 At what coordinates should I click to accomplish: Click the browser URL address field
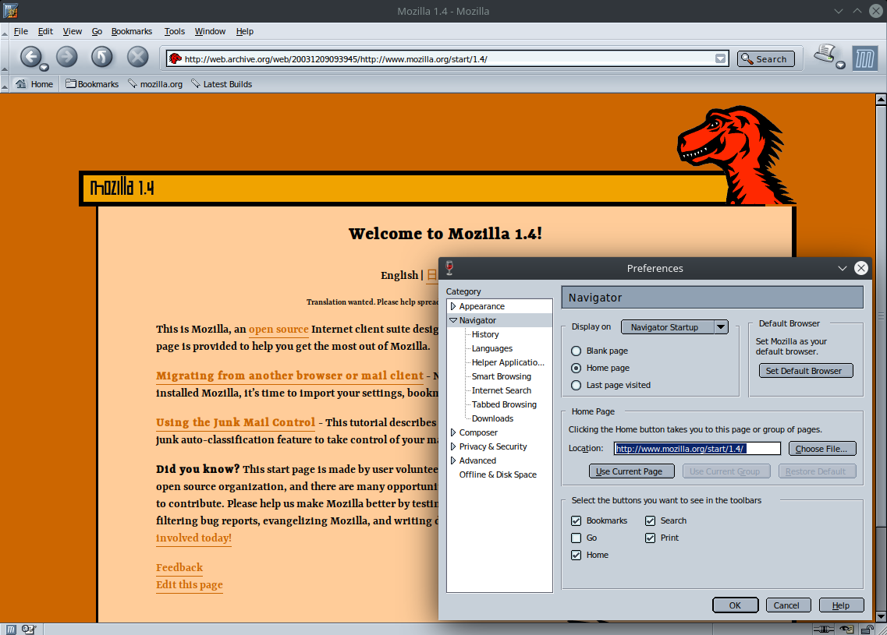click(448, 58)
